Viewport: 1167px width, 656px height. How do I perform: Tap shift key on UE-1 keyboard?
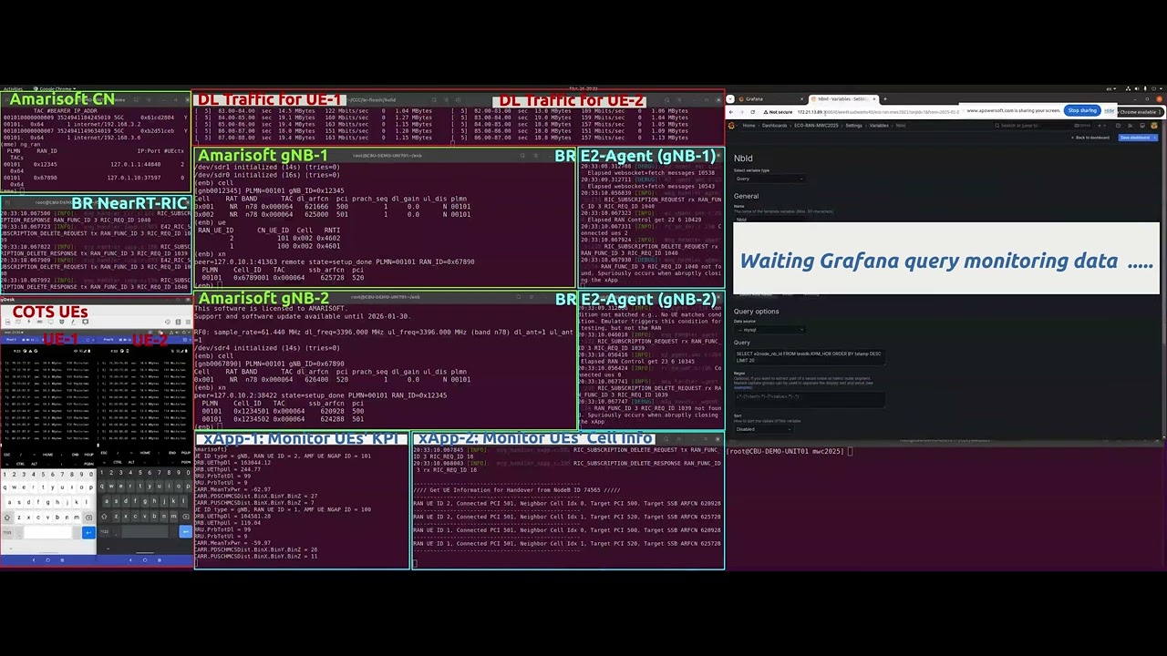[8, 518]
